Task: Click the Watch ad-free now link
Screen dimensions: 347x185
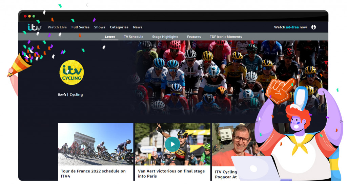Action: tap(290, 27)
